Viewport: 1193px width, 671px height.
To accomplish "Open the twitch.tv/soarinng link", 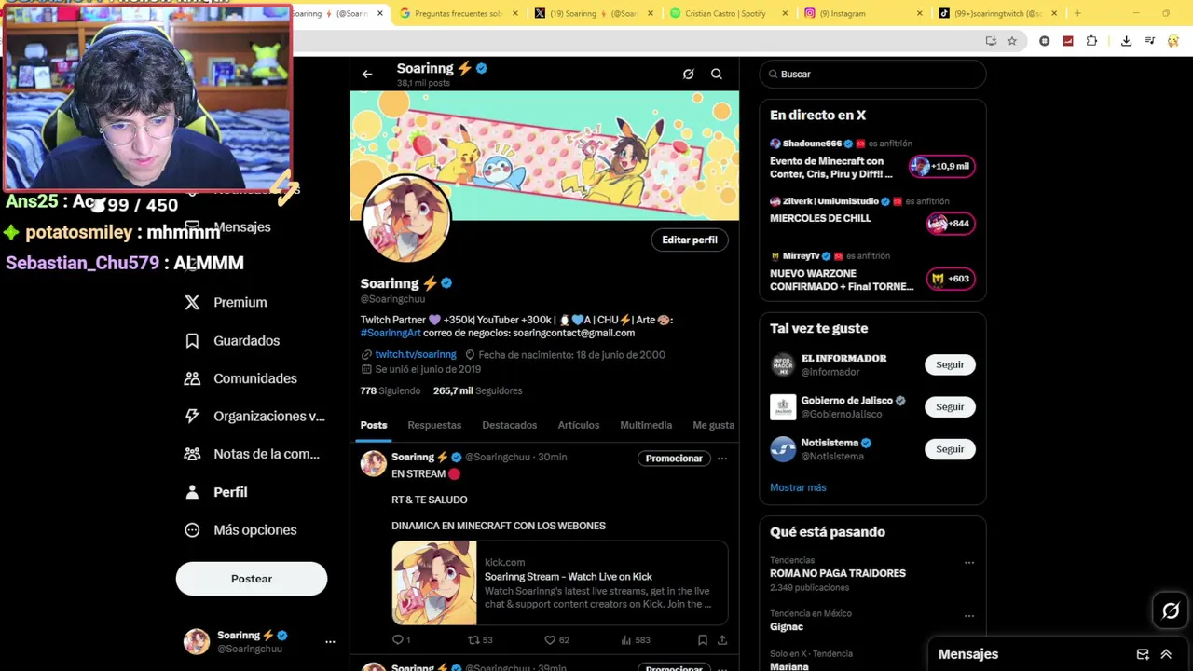I will (416, 354).
